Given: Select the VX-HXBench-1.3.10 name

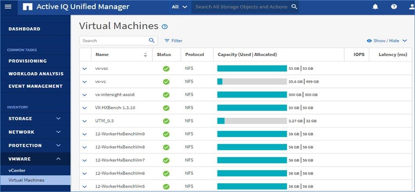Looking at the screenshot, I should coord(115,108).
